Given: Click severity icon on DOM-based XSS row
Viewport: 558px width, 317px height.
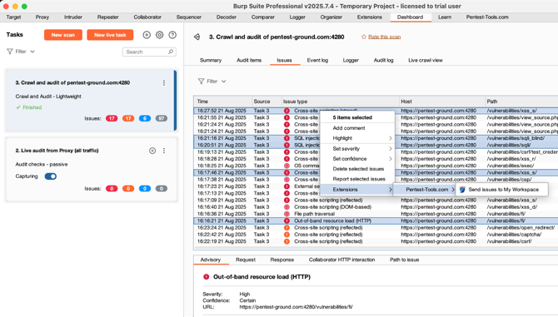Looking at the screenshot, I should [286, 207].
